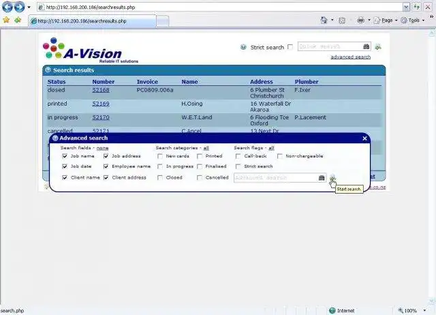Open job number 52168

[x=101, y=90]
